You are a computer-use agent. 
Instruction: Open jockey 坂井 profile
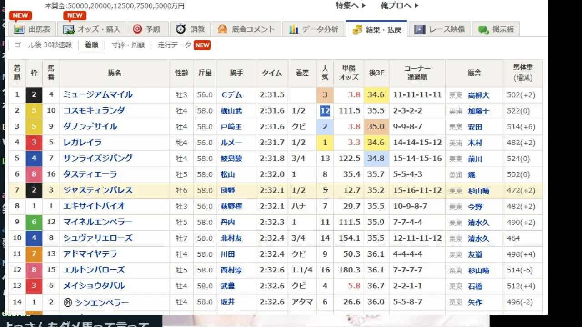pyautogui.click(x=228, y=302)
